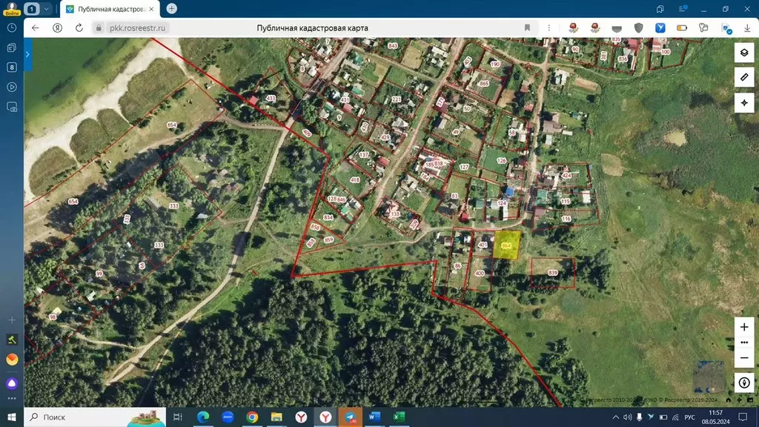This screenshot has height=427, width=759.
Task: Reload the cadastral map page
Action: click(x=79, y=27)
